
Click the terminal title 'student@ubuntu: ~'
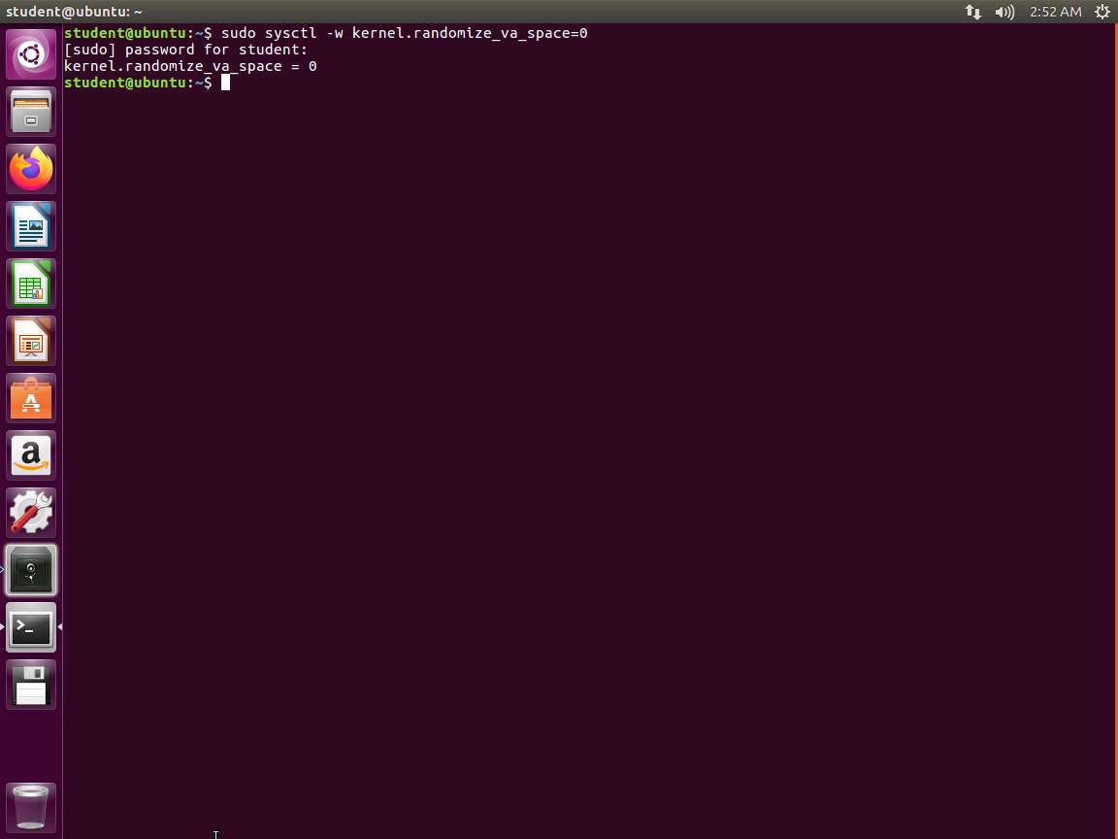point(74,12)
